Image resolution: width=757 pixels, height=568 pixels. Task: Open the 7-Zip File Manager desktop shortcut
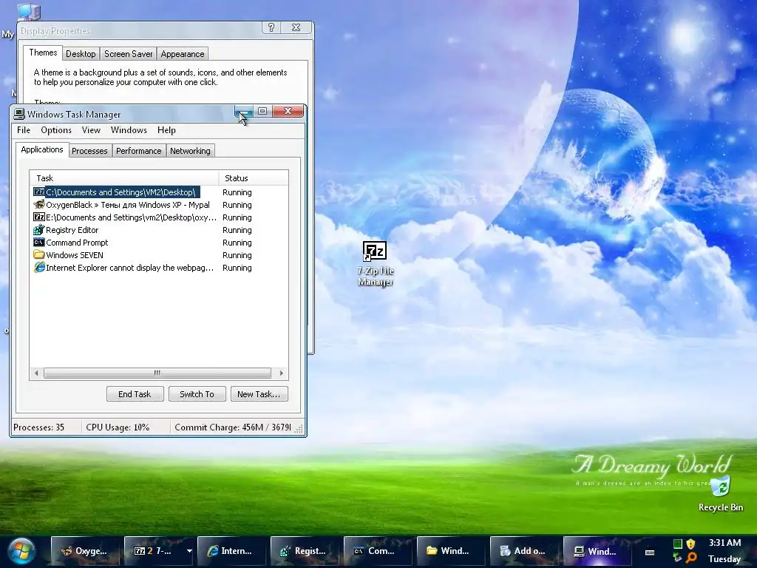[x=375, y=263]
